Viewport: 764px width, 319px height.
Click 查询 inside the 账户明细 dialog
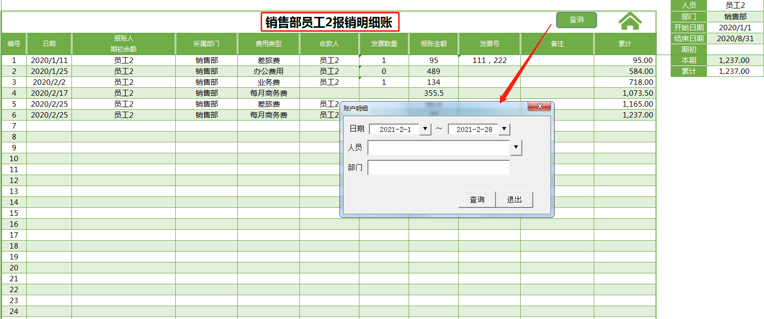click(x=477, y=199)
